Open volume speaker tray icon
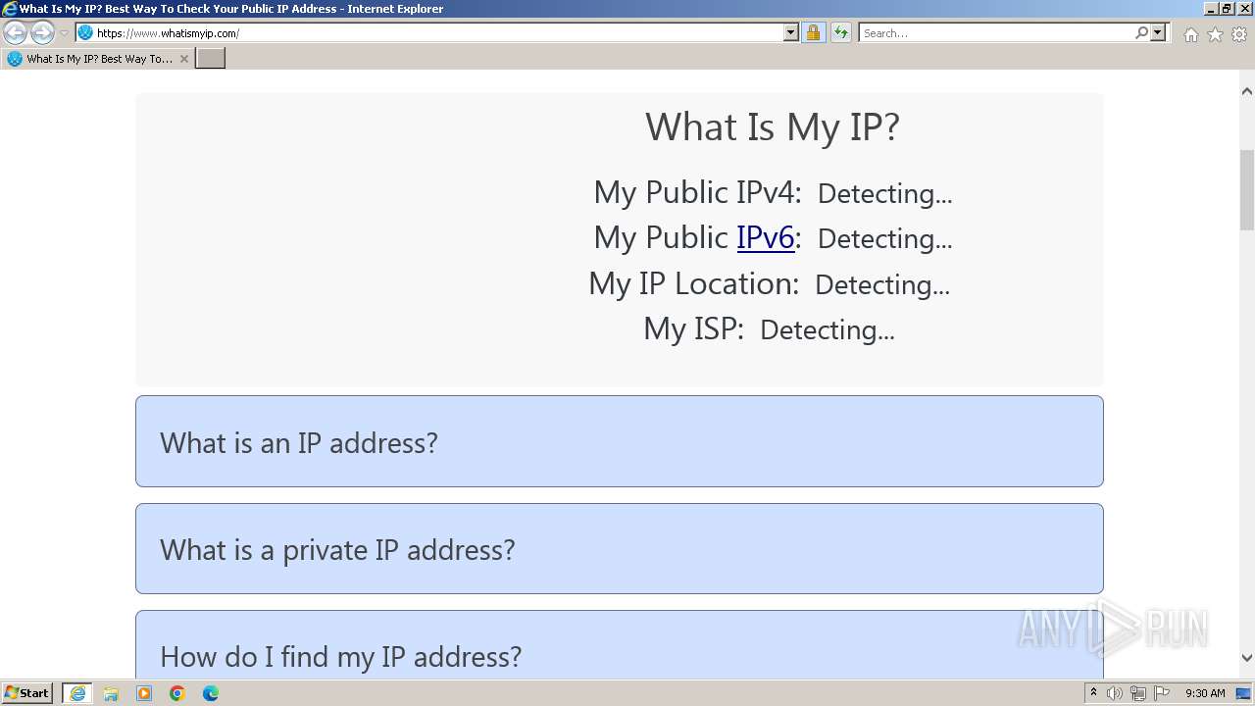1255x706 pixels. [x=1115, y=693]
